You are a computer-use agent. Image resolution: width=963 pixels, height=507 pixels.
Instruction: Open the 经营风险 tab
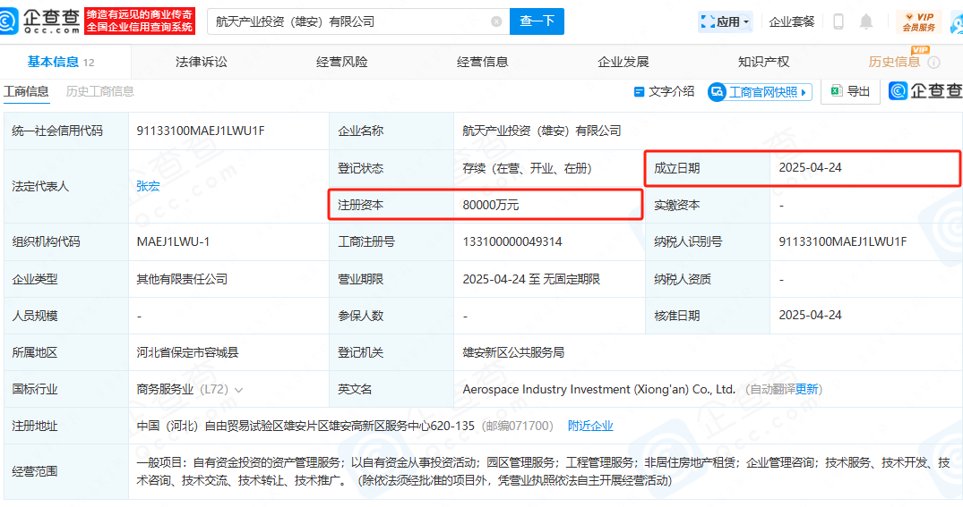342,62
